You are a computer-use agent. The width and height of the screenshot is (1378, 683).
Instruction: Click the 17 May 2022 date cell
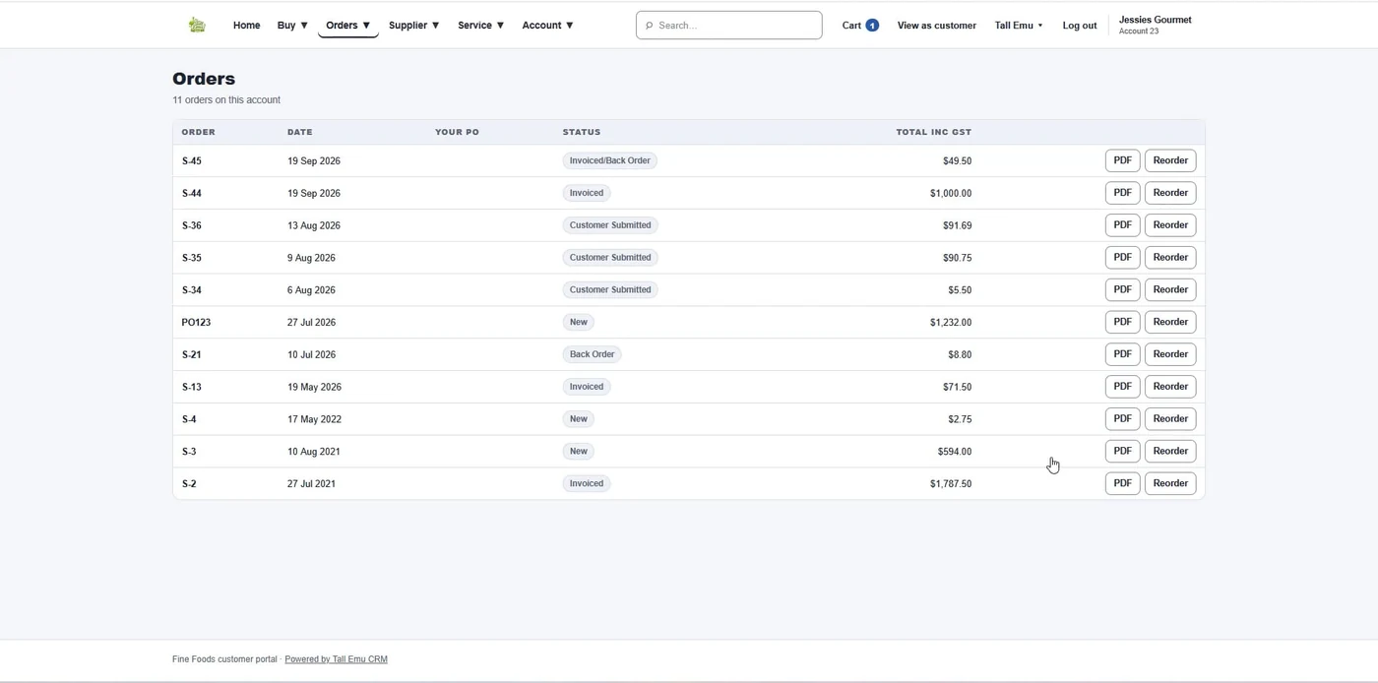[x=314, y=419]
